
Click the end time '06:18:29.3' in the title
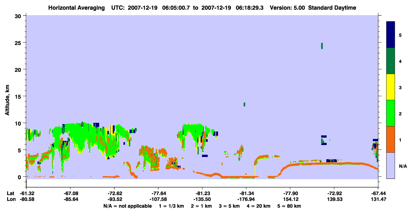pyautogui.click(x=250, y=8)
